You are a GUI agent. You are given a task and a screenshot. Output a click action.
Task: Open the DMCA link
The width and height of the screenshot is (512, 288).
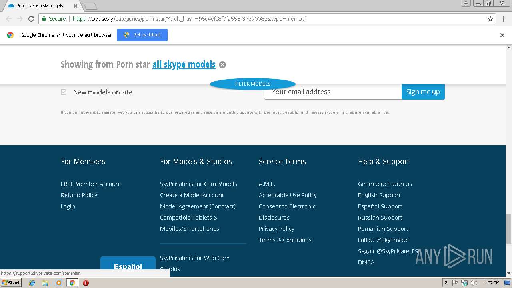click(366, 262)
